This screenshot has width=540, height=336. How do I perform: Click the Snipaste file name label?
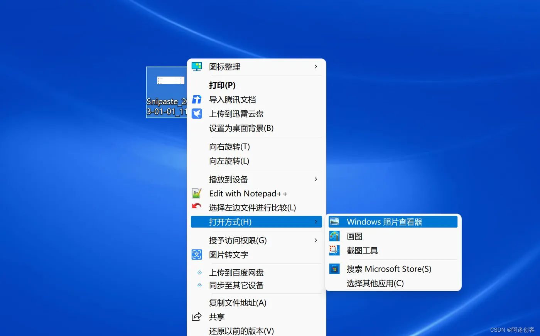click(x=167, y=106)
